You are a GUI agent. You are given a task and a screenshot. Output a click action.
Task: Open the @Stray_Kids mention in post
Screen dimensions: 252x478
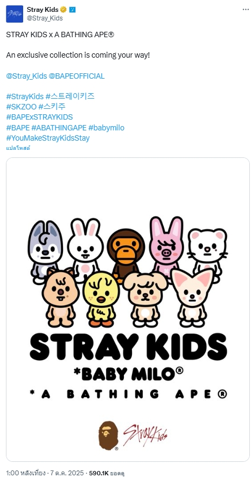click(26, 76)
